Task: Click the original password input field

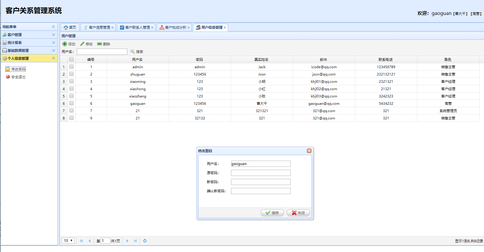Action: (261, 173)
